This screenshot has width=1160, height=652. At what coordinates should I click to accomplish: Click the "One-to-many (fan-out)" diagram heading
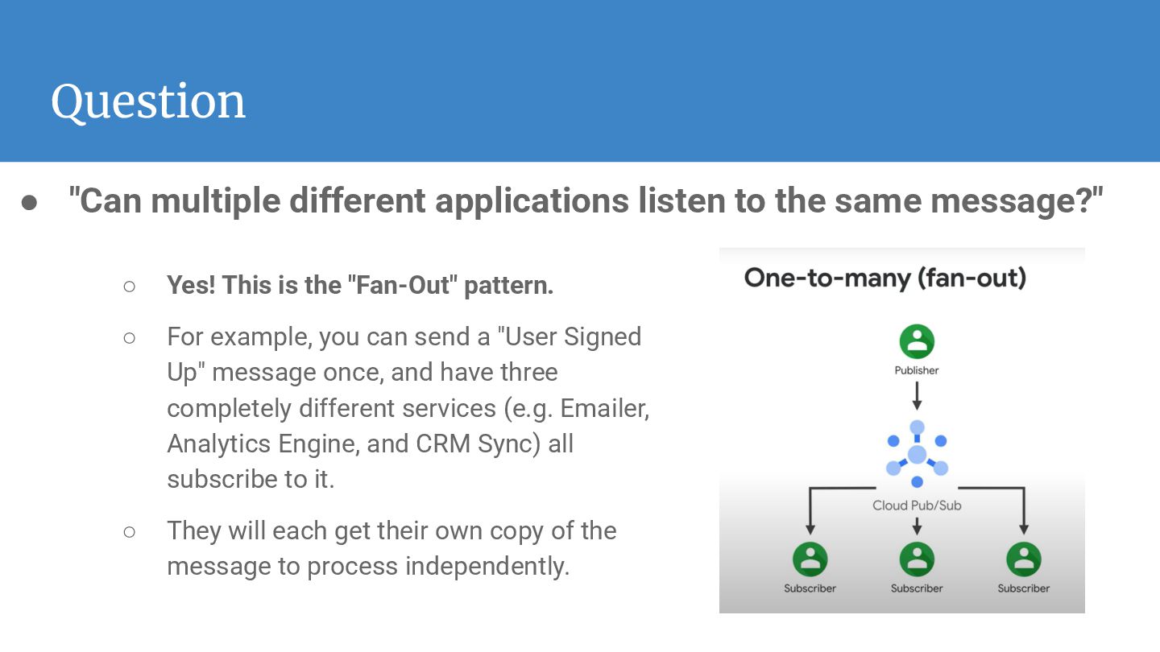(884, 279)
